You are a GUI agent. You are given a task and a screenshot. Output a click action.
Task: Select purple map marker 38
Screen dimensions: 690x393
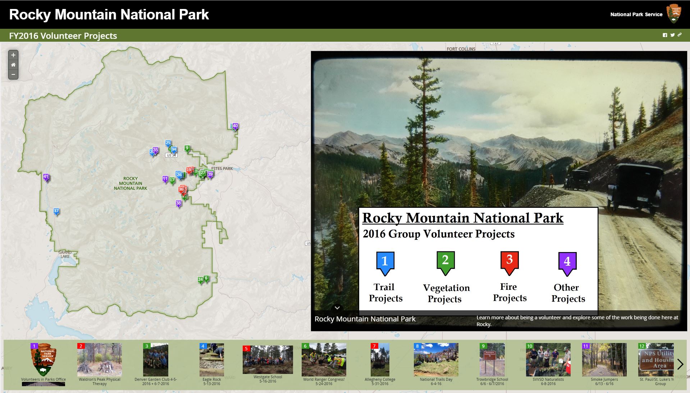[x=178, y=204]
